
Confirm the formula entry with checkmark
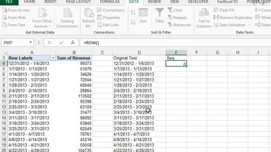[x=61, y=43]
